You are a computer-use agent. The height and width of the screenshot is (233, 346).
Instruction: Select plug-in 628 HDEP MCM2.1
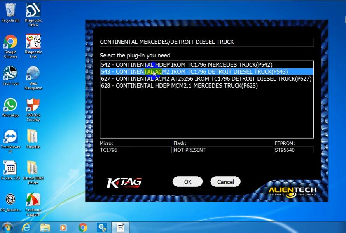click(207, 86)
